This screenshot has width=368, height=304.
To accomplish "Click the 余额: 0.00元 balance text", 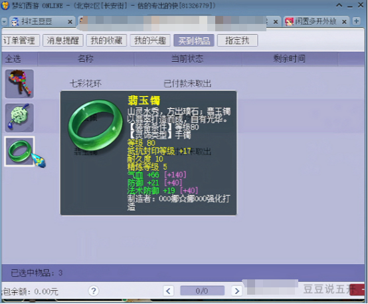I will coord(30,291).
